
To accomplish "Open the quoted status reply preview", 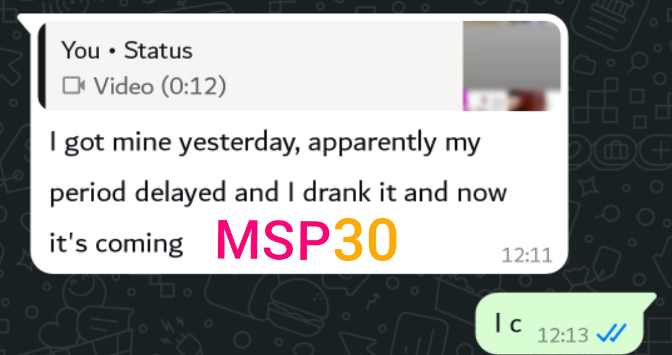I will [299, 65].
